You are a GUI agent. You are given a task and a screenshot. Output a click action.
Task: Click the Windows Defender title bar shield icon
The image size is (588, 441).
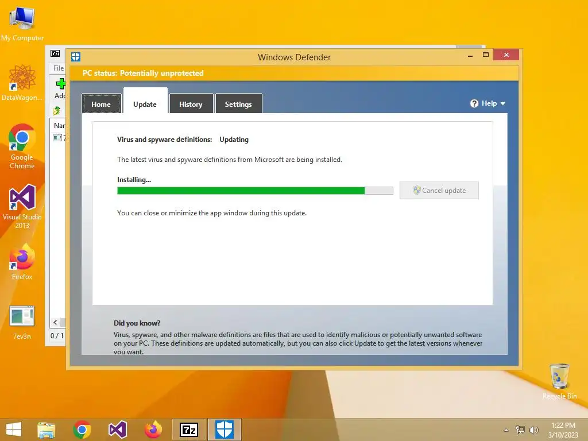[76, 57]
